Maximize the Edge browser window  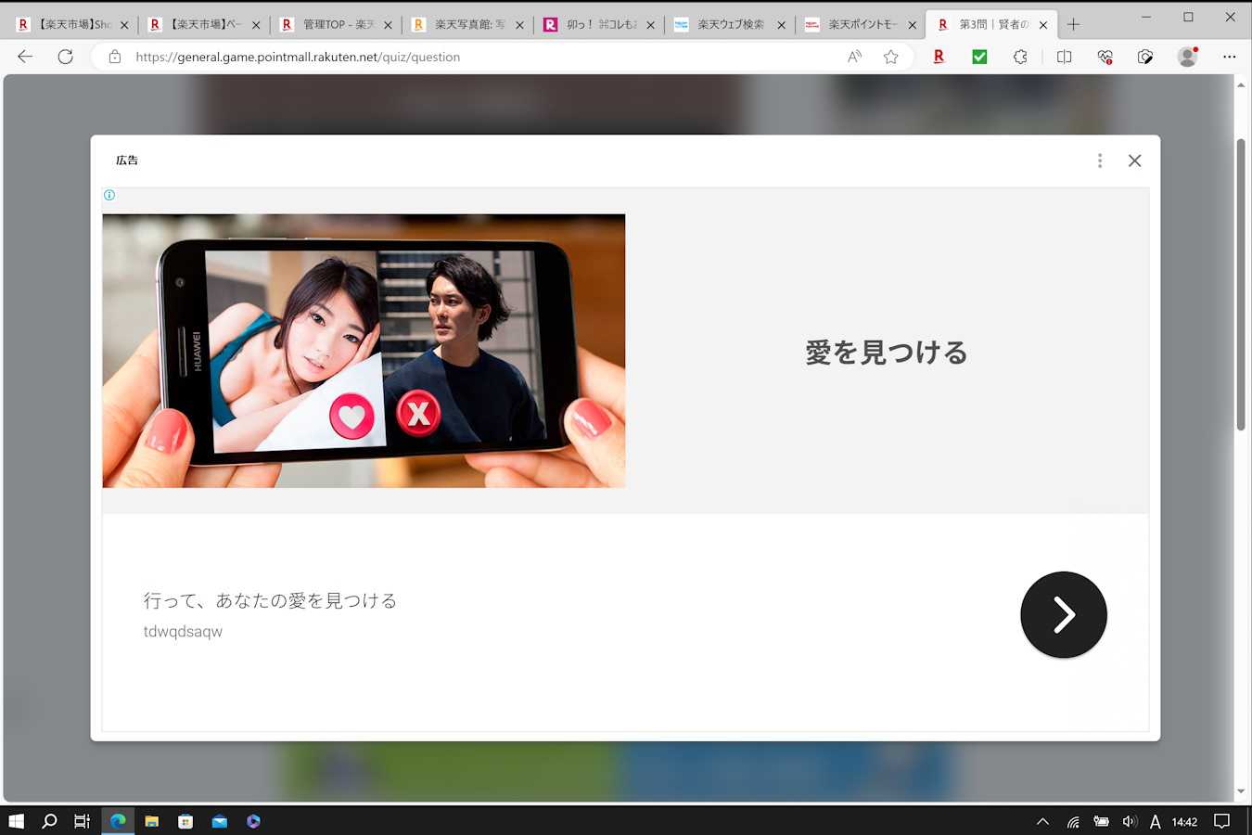(x=1188, y=17)
